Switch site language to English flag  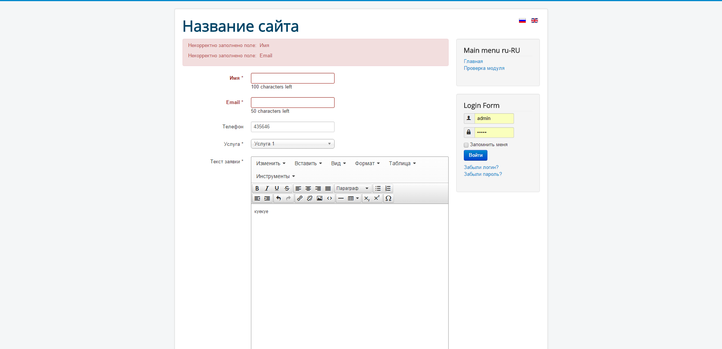[535, 21]
